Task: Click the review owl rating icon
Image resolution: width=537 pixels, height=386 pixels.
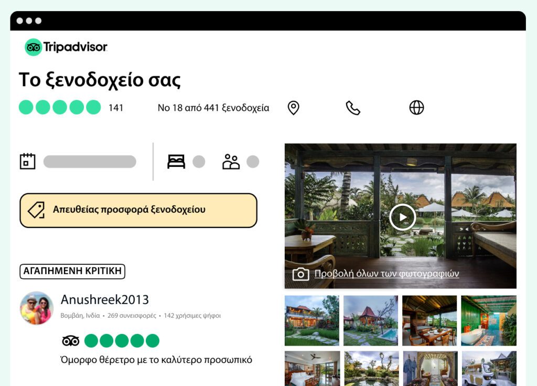Action: tap(71, 341)
